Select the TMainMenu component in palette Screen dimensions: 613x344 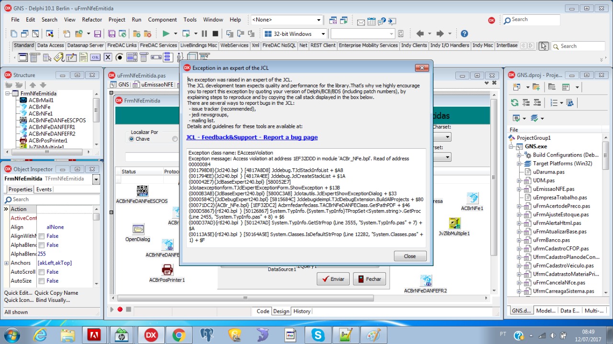(x=34, y=57)
